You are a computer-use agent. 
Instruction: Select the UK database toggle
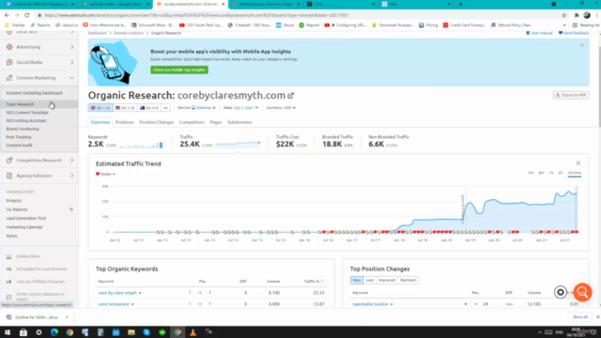tap(100, 108)
